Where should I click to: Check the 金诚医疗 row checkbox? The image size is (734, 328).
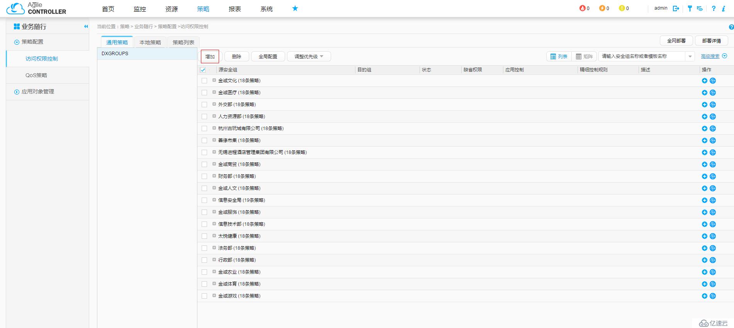[x=204, y=93]
